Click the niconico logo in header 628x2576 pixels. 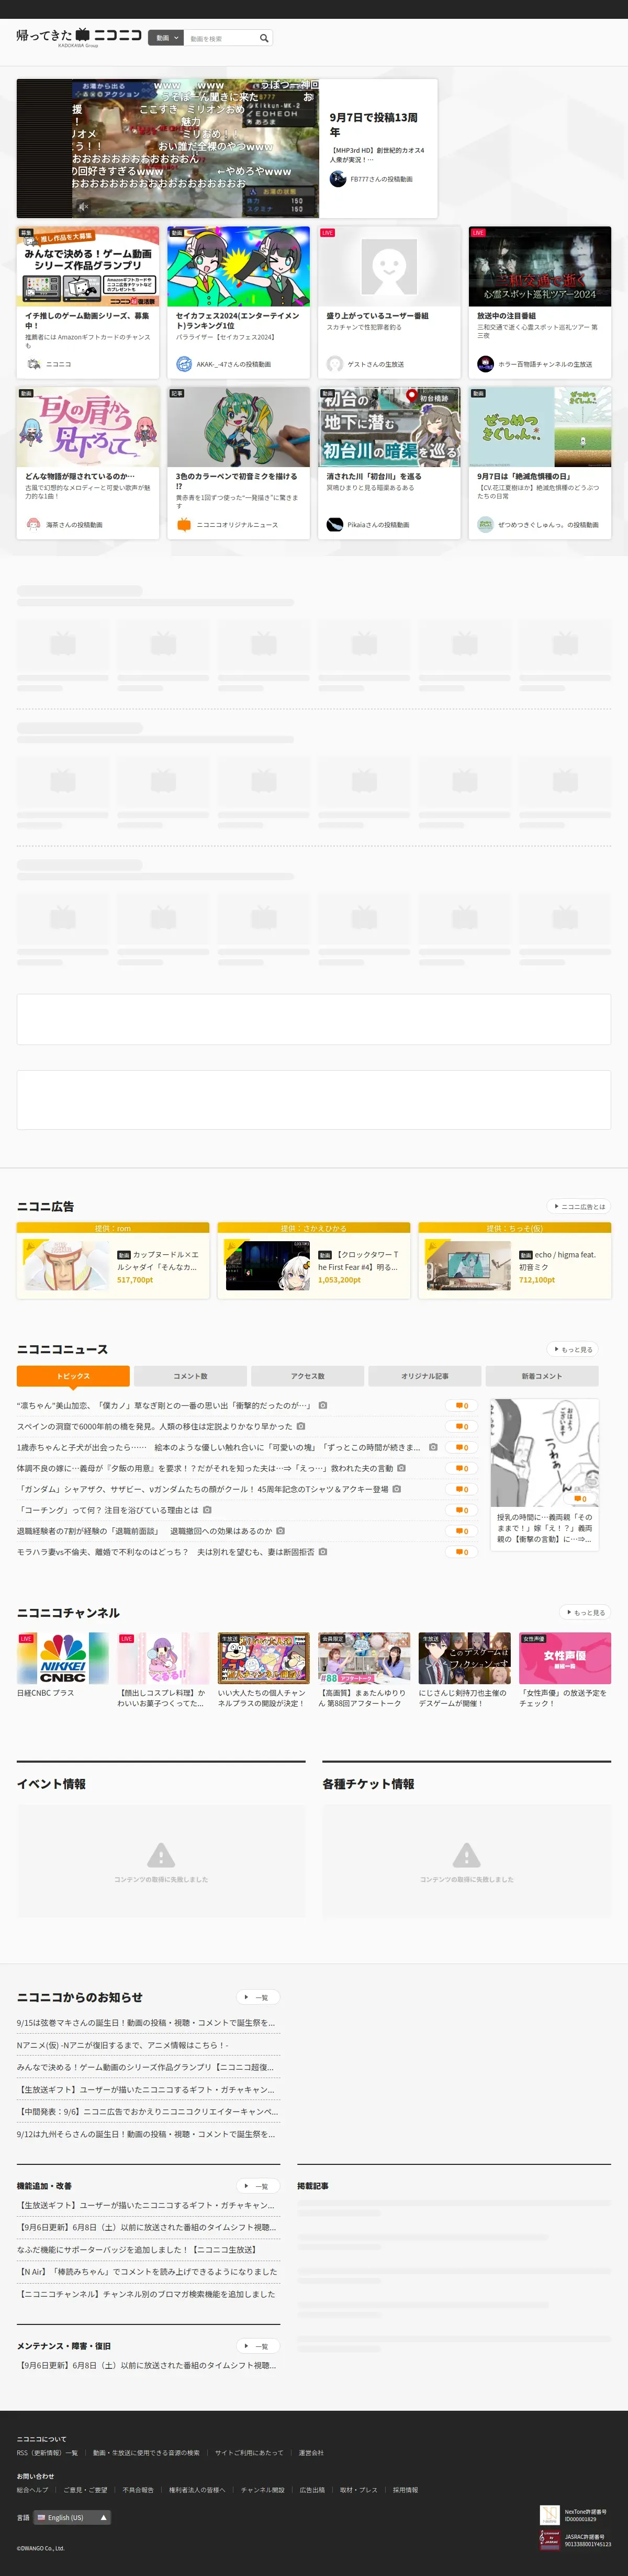[78, 36]
